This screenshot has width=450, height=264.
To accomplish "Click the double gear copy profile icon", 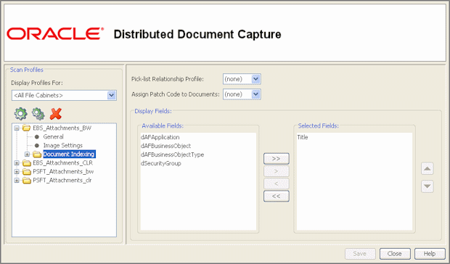I will coord(38,114).
